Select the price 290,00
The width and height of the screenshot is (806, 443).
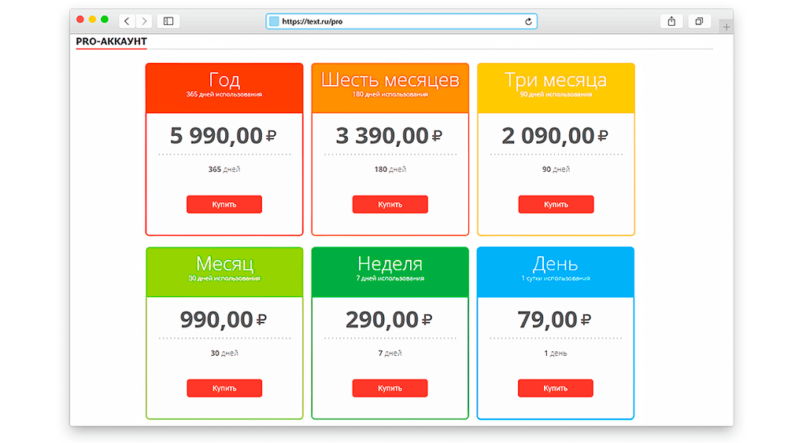[x=389, y=320]
